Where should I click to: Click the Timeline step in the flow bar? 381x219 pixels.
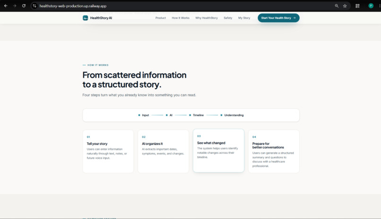(196, 115)
